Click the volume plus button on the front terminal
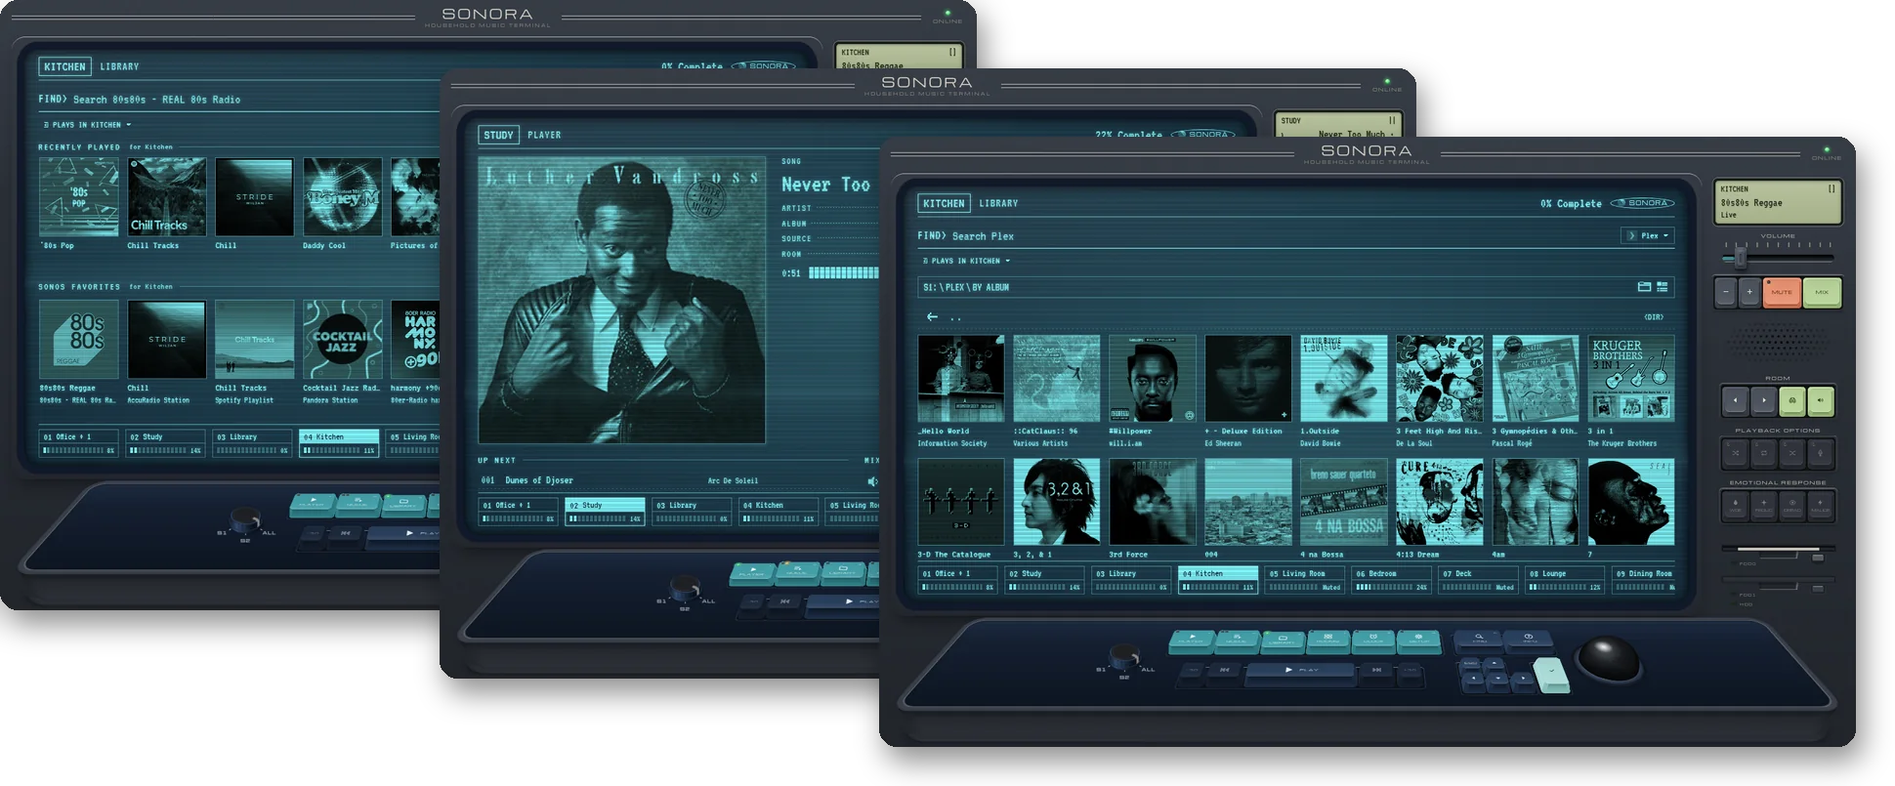The height and width of the screenshot is (786, 1895). click(x=1749, y=292)
